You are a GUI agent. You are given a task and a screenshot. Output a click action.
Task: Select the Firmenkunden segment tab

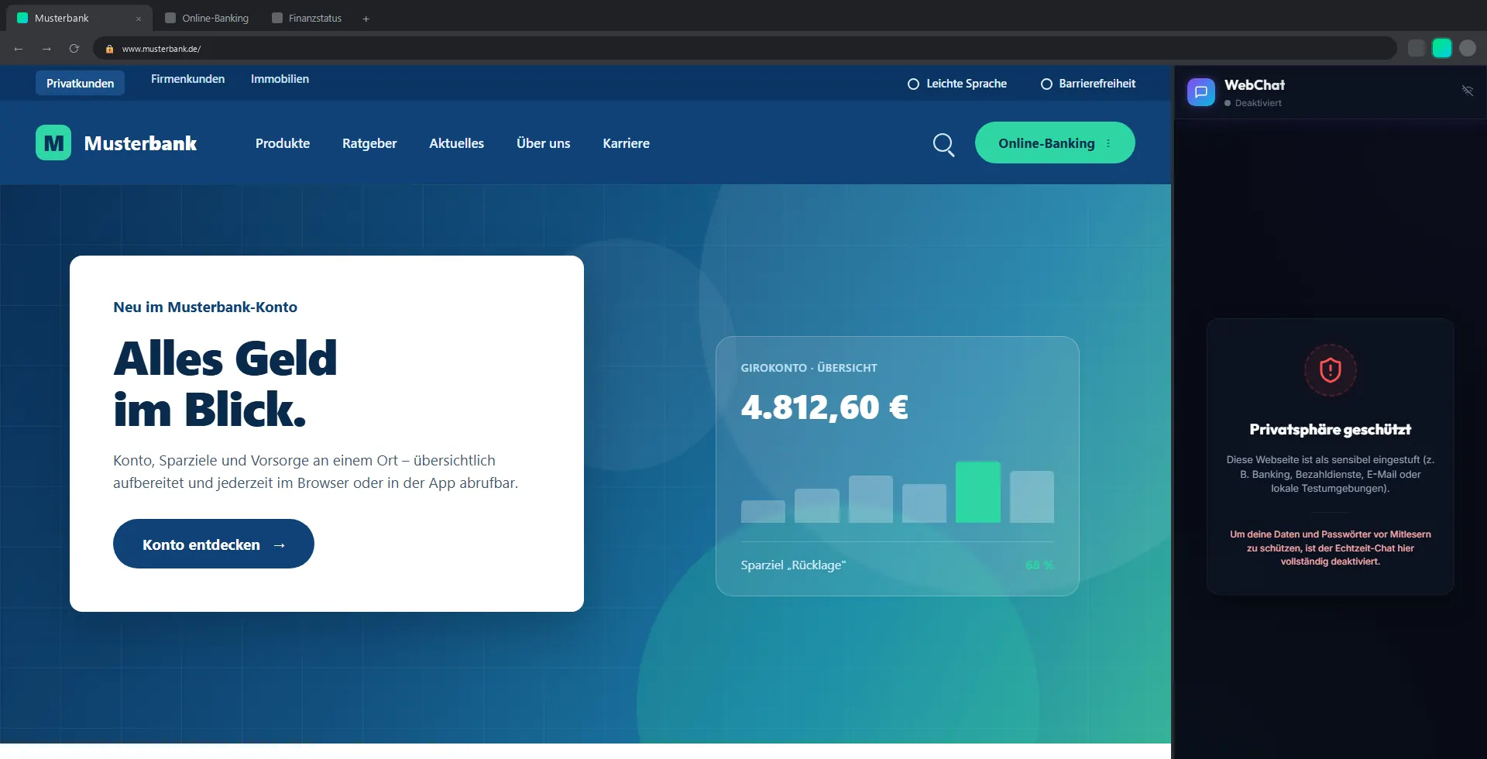point(188,79)
